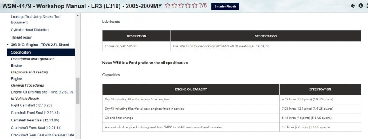Open Right Camshaft (12.13.20) repair
This screenshot has width=368, height=139.
[x=31, y=105]
